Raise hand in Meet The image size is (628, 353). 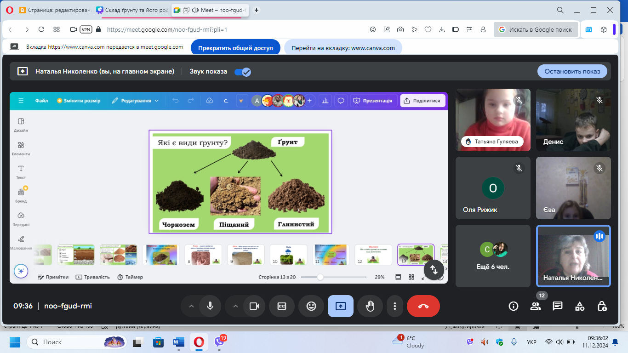point(370,306)
